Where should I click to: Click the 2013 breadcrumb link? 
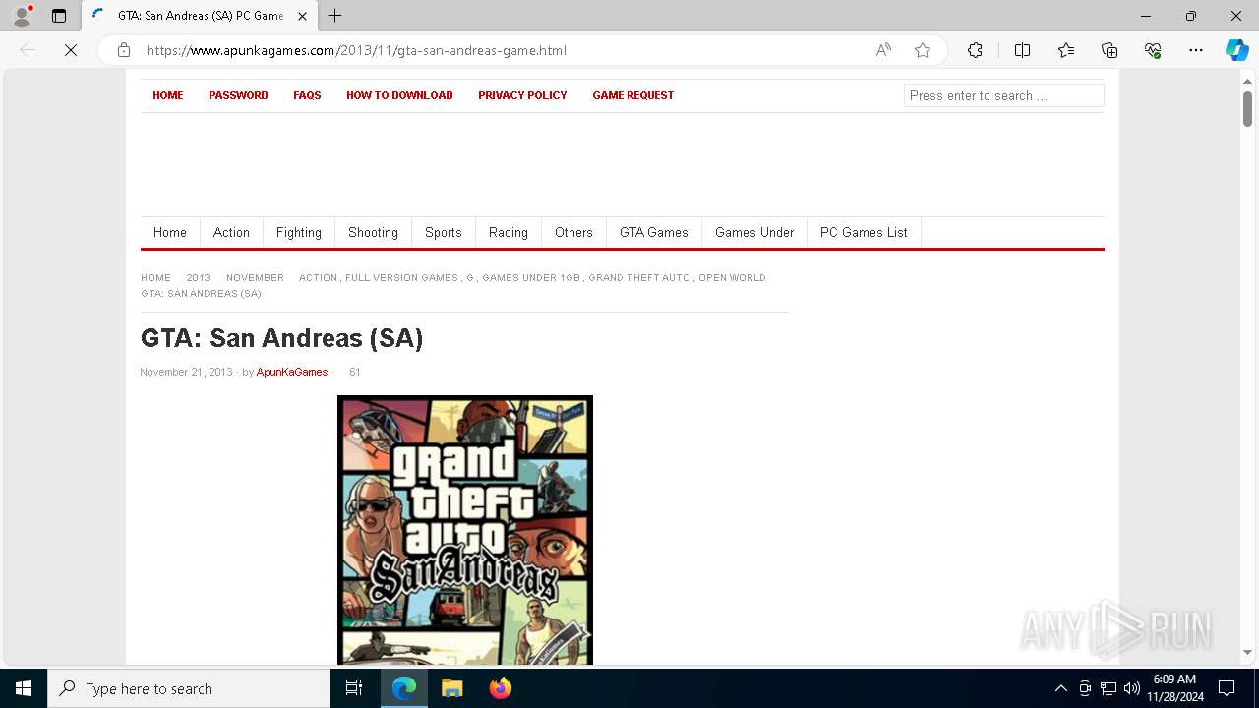pyautogui.click(x=199, y=277)
